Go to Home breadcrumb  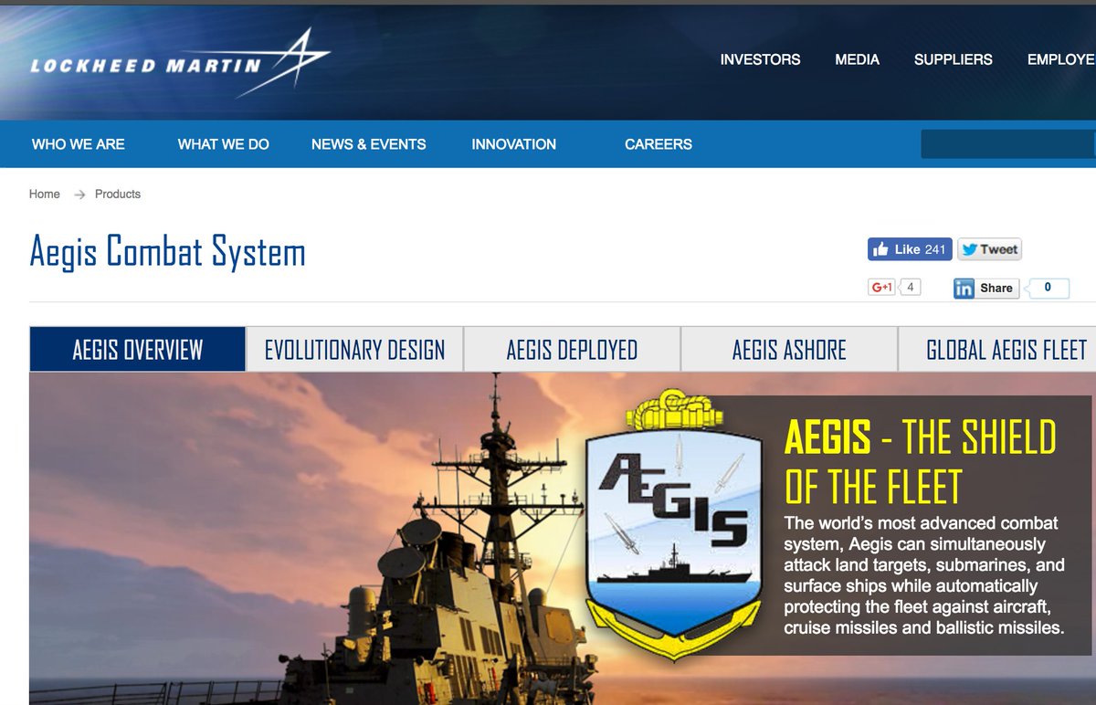point(45,194)
